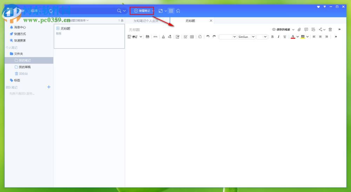Screen dimensions: 351x192
Task: Expand more formatting toolbar options chevron
Action: pyautogui.click(x=336, y=37)
